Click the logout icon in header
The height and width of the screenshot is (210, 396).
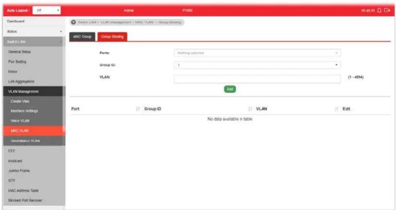click(x=387, y=10)
